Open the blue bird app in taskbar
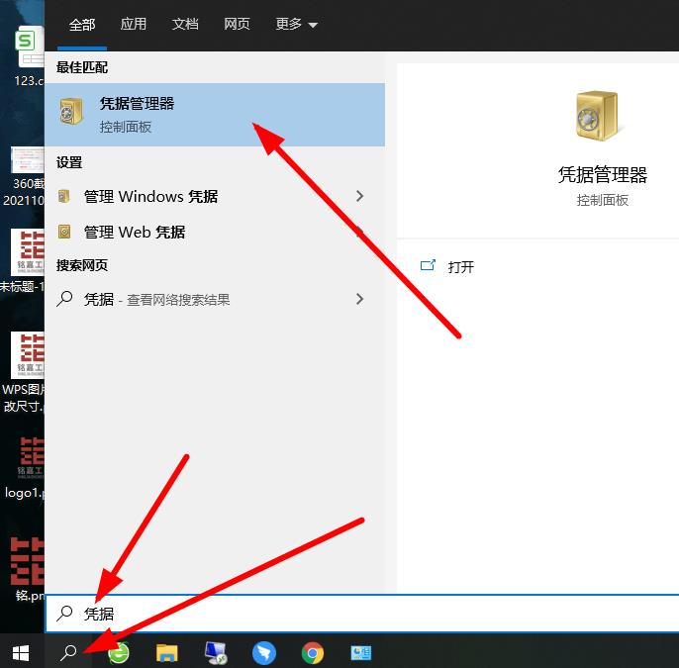679x668 pixels. coord(264,652)
